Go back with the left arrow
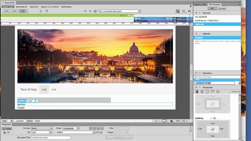Image resolution: width=251 pixels, height=141 pixels. tap(85, 11)
